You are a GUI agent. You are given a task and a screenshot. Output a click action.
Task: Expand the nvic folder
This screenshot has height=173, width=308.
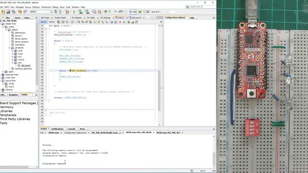(x=13, y=57)
